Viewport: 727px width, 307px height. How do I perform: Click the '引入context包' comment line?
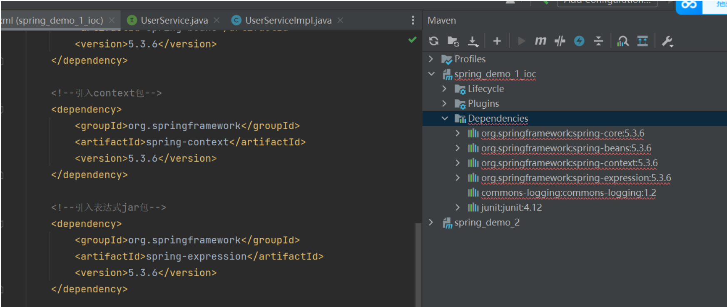tap(106, 93)
